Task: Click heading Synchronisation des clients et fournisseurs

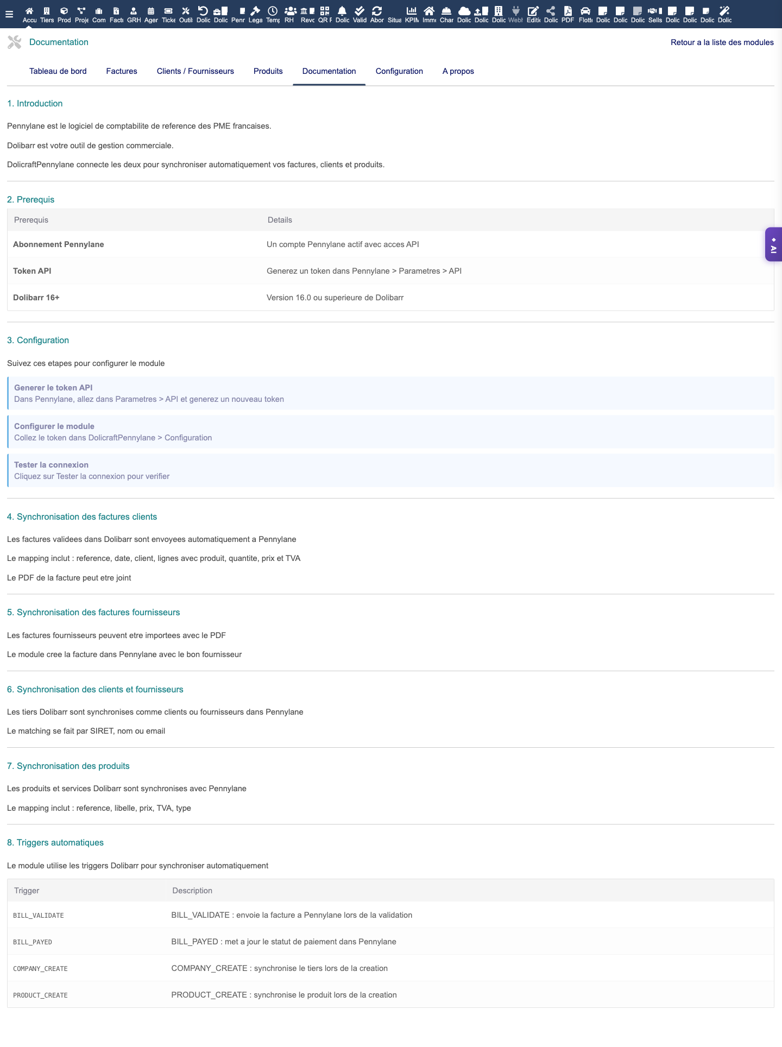Action: pyautogui.click(x=95, y=690)
